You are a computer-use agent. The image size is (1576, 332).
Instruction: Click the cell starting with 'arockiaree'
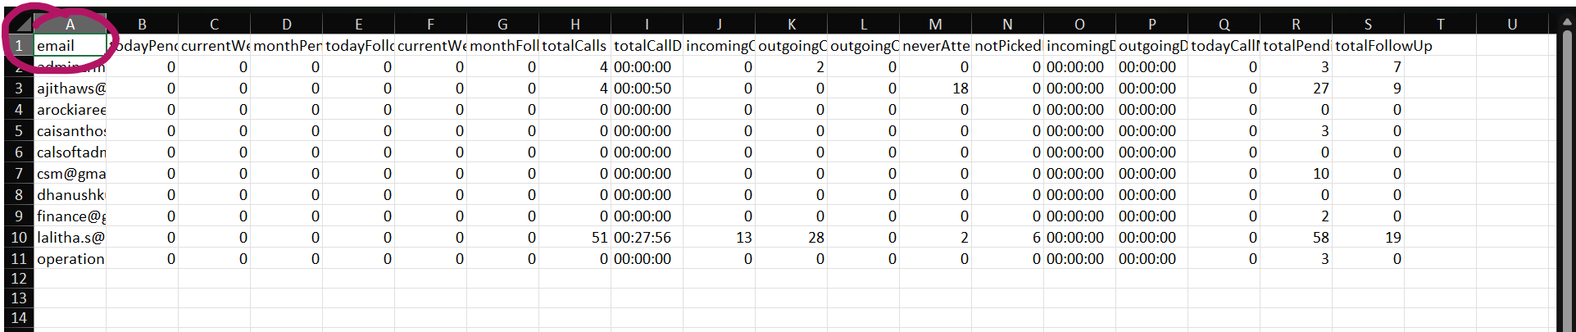(x=70, y=109)
